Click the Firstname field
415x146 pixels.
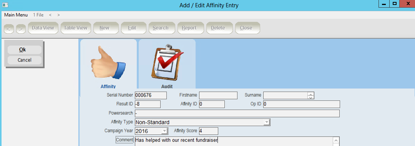pos(218,95)
